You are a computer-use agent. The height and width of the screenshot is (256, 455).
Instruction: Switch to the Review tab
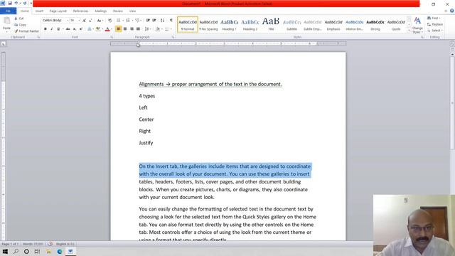[118, 11]
